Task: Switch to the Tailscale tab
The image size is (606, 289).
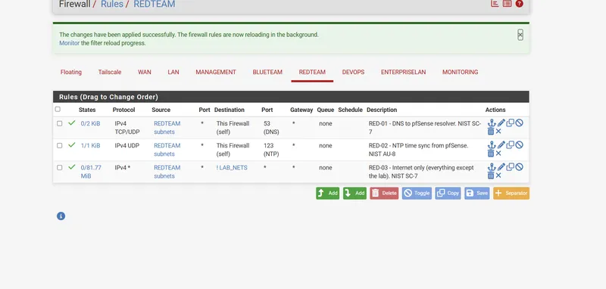Action: tap(110, 72)
